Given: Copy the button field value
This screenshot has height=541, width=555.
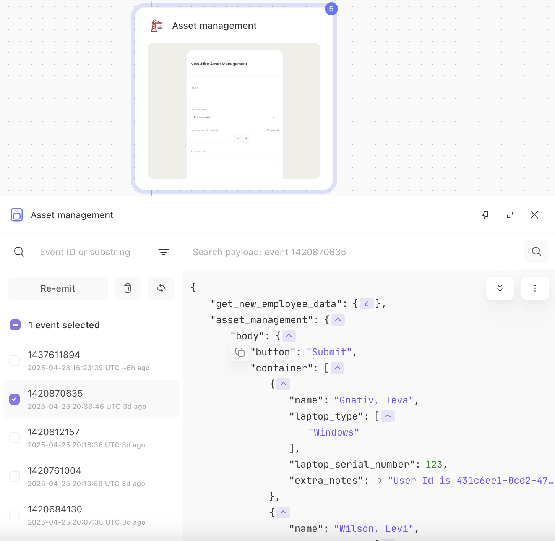Looking at the screenshot, I should pyautogui.click(x=240, y=352).
